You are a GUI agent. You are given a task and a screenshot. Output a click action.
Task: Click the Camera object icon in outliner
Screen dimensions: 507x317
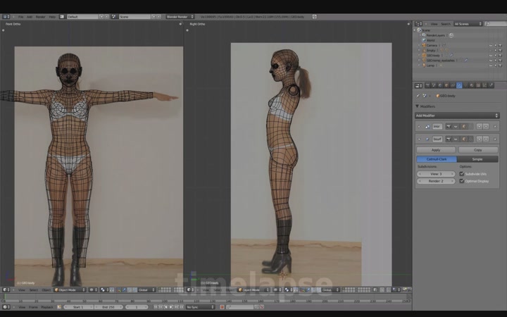click(x=424, y=45)
